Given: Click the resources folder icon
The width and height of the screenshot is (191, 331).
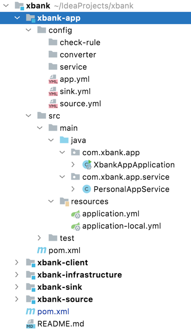Looking at the screenshot, I should [64, 202].
